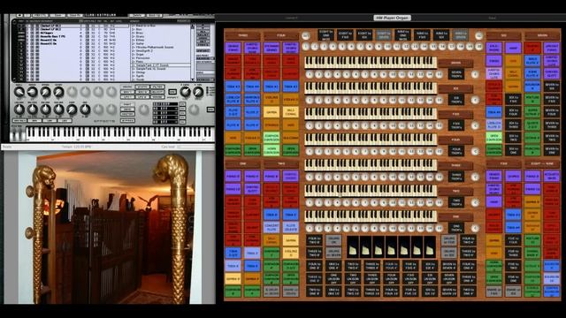The height and width of the screenshot is (318, 566).
Task: Click the C cancel piston for manual SIX
Action: pos(475,100)
